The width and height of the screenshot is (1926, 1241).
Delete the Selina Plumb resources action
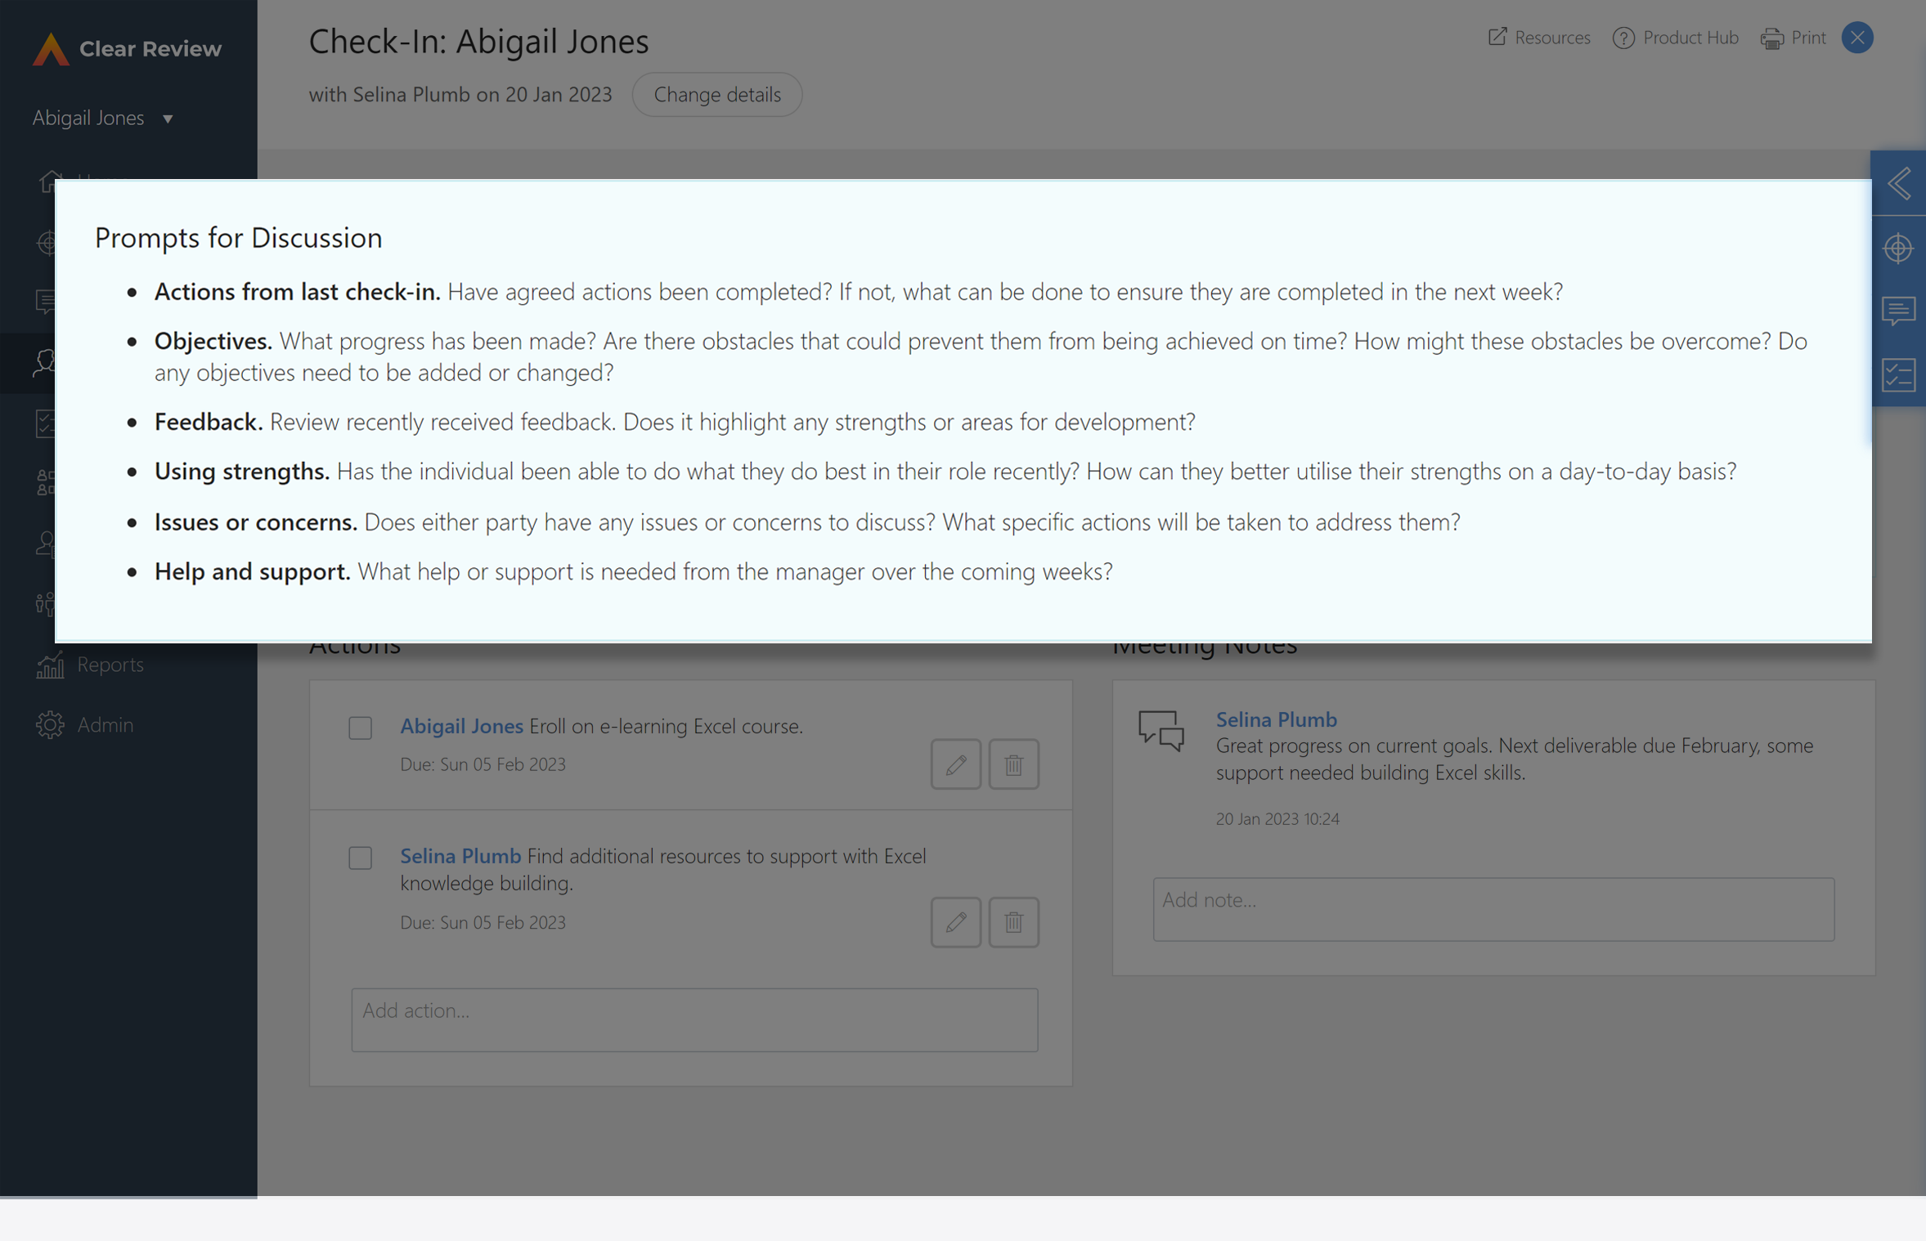pos(1014,922)
